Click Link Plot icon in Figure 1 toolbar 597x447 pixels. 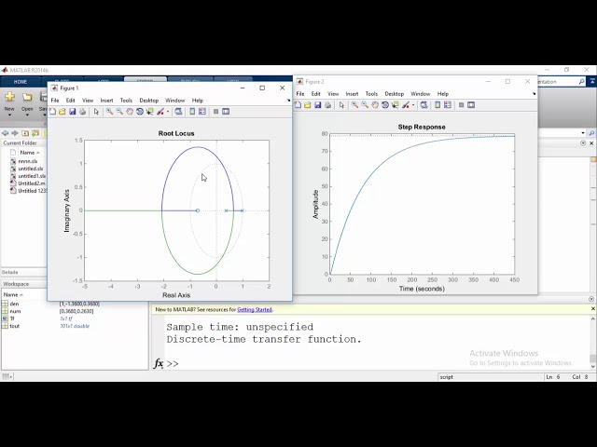[178, 112]
